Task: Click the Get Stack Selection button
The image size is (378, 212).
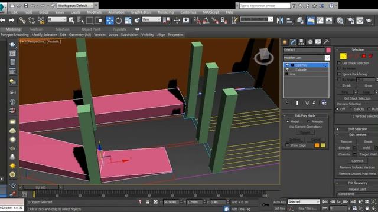Action: click(x=357, y=98)
